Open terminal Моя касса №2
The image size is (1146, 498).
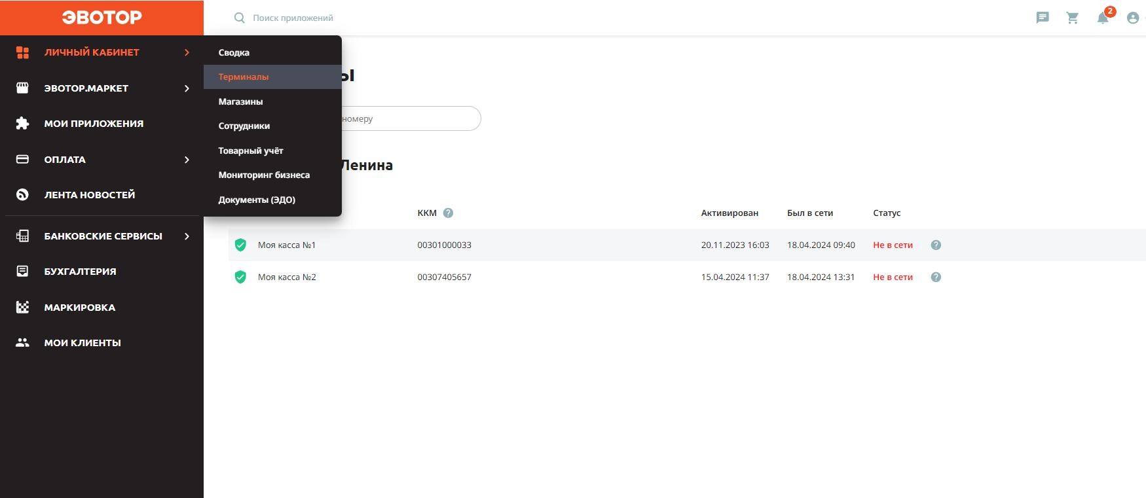[287, 277]
